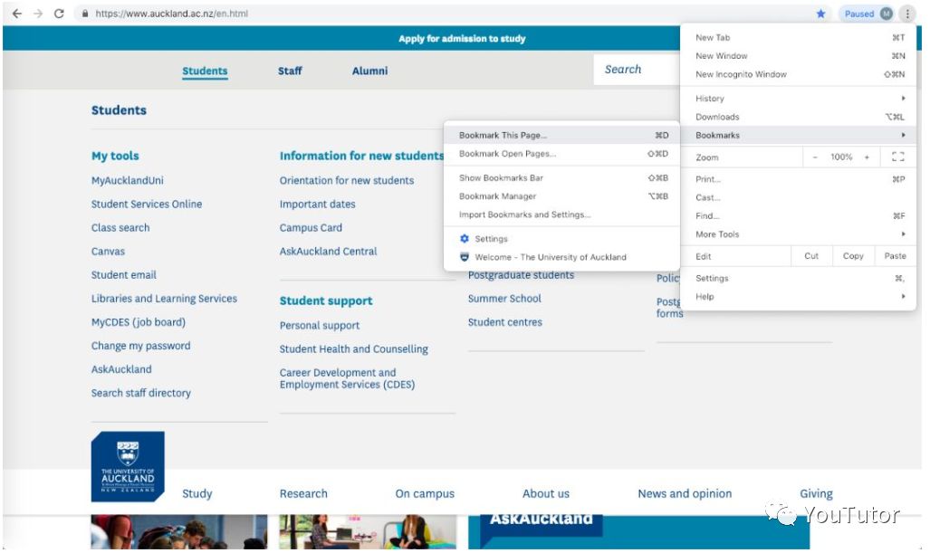Viewport: 930px width, 553px height.
Task: Choose Show Bookmarks Bar
Action: pos(561,177)
